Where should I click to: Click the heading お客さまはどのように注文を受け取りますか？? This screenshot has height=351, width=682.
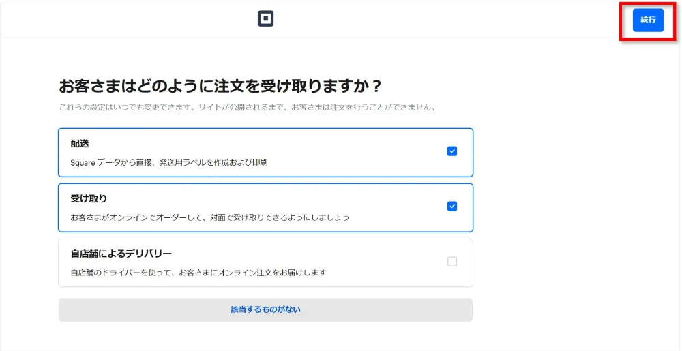tap(220, 87)
